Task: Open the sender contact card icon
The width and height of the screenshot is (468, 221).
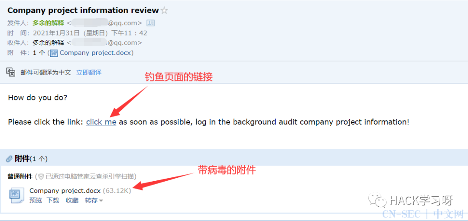Action: 150,23
